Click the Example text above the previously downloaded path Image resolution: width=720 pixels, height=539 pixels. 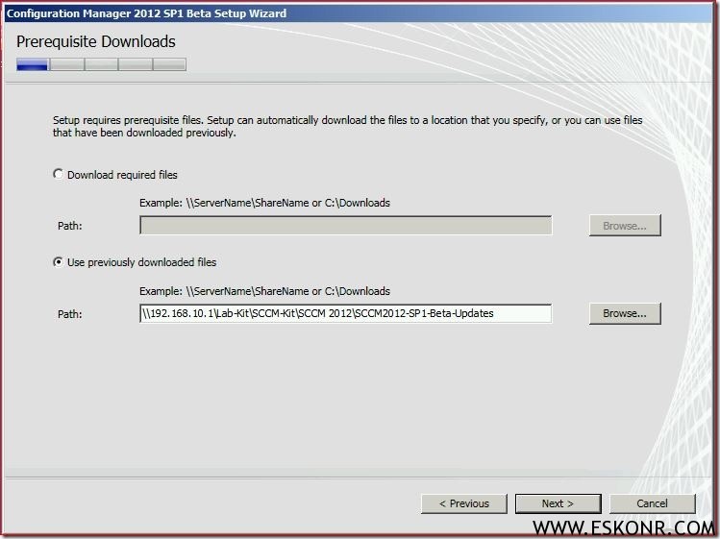[x=265, y=291]
